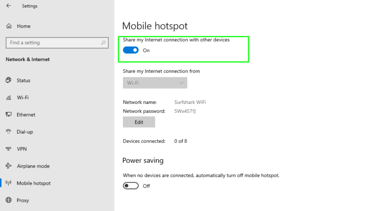
Task: Click the Status globe icon
Action: [9, 80]
